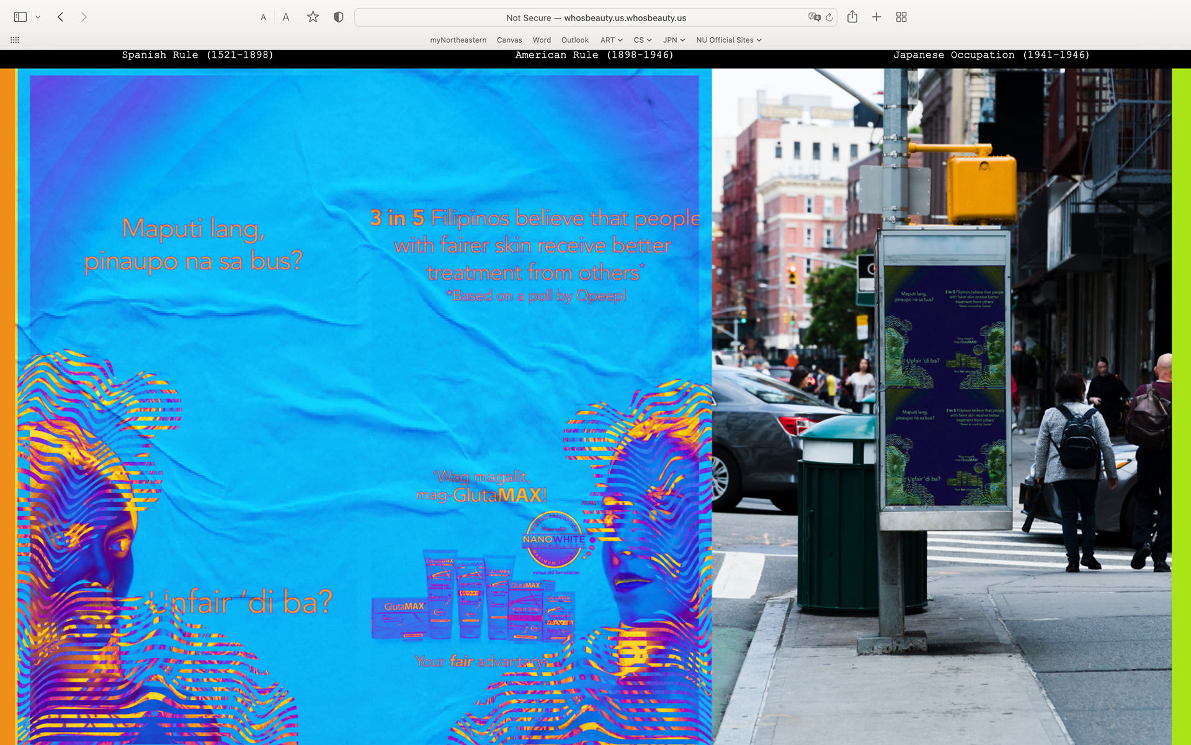Viewport: 1191px width, 745px height.
Task: Click the translate page icon
Action: tap(814, 17)
